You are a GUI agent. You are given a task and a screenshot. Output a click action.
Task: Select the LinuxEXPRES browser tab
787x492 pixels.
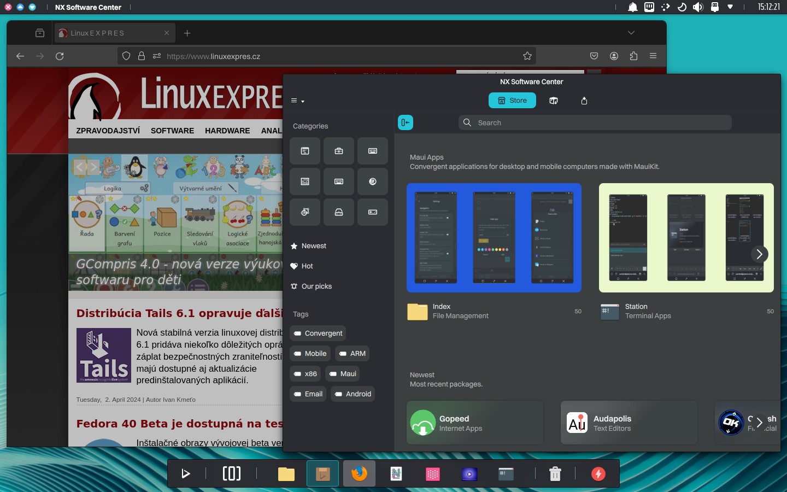click(115, 33)
